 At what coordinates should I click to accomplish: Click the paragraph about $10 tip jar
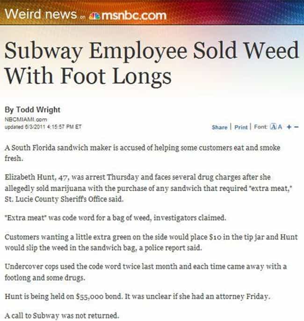click(x=151, y=242)
